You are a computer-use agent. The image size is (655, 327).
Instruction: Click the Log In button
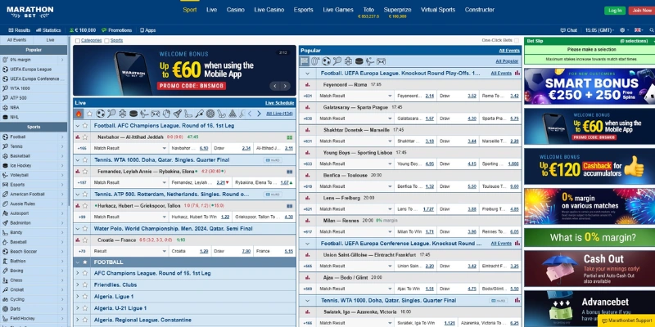pos(615,11)
